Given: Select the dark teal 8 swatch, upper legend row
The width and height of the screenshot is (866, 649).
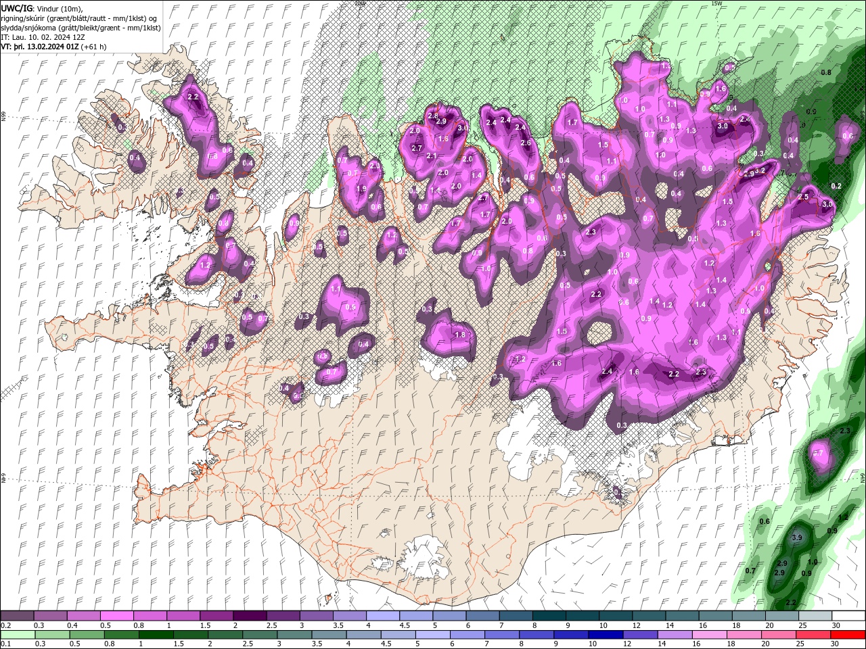Looking at the screenshot, I should click(549, 616).
